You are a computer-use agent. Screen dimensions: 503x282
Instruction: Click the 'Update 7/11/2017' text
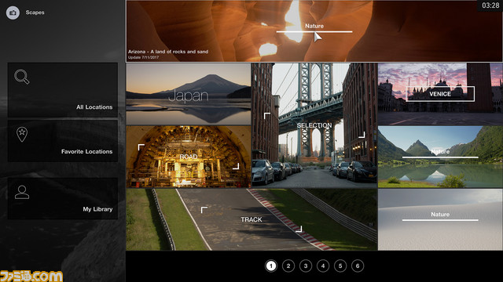coord(143,57)
